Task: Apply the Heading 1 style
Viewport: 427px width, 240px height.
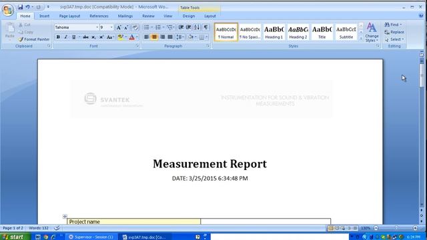Action: tap(274, 32)
